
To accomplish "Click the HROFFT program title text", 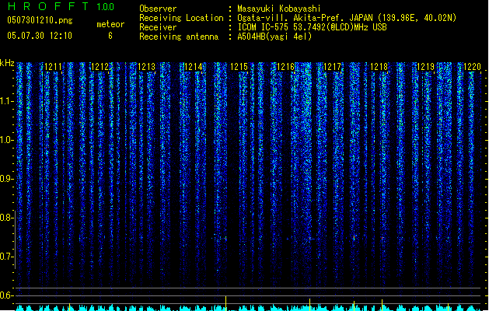I will pos(48,6).
